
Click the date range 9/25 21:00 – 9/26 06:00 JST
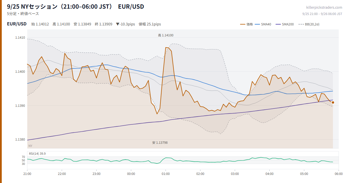[322, 14]
